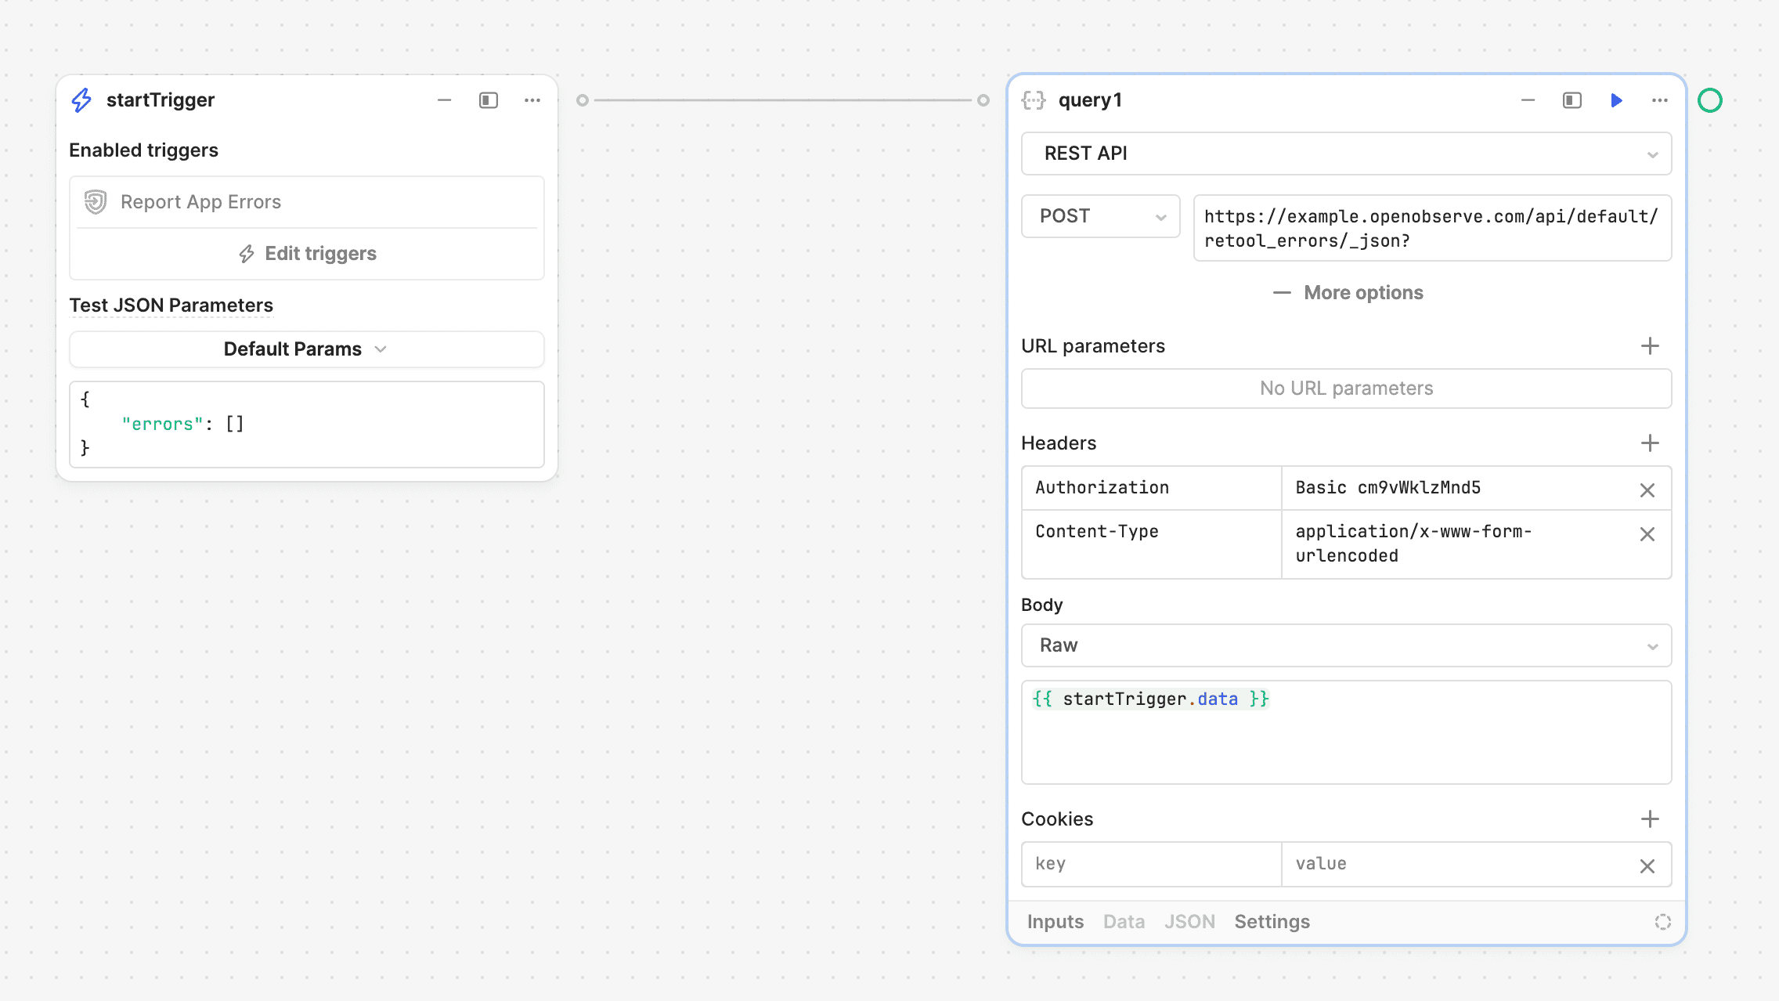Switch to the JSON tab
The height and width of the screenshot is (1001, 1779).
click(1189, 921)
